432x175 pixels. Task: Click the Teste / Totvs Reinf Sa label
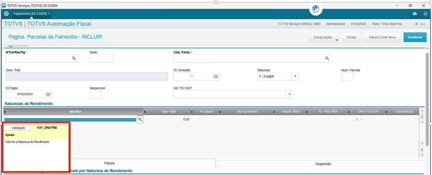click(387, 24)
